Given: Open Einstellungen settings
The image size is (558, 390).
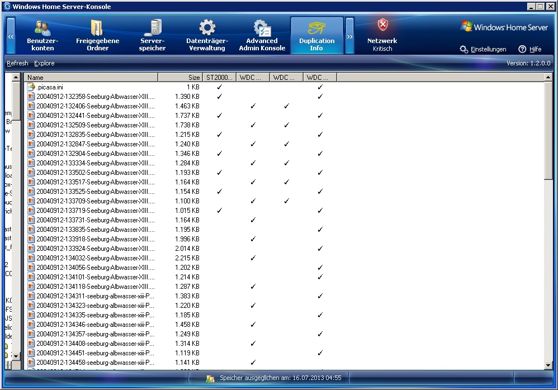Looking at the screenshot, I should 483,49.
